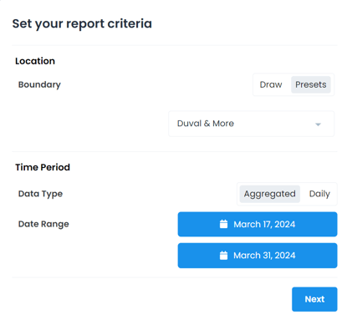The image size is (347, 325).
Task: Switch the Boundary mode to Draw
Action: [271, 84]
